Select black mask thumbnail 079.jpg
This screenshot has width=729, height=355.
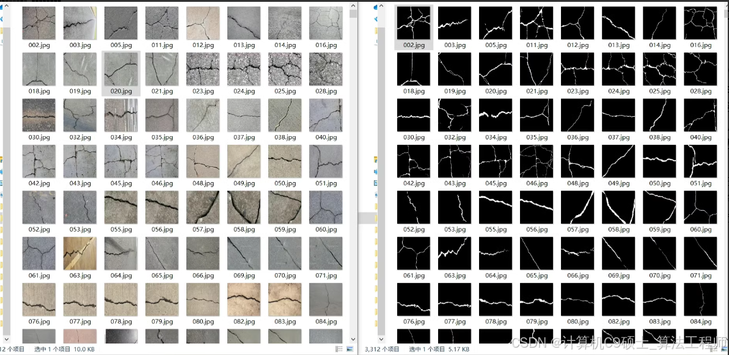coord(537,300)
